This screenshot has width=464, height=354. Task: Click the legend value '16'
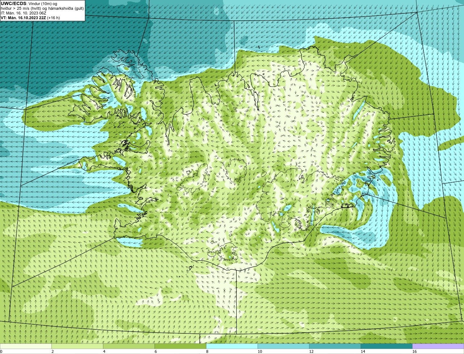414,351
